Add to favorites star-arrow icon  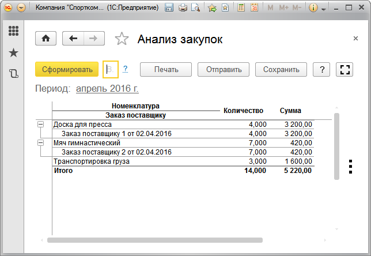point(212,8)
